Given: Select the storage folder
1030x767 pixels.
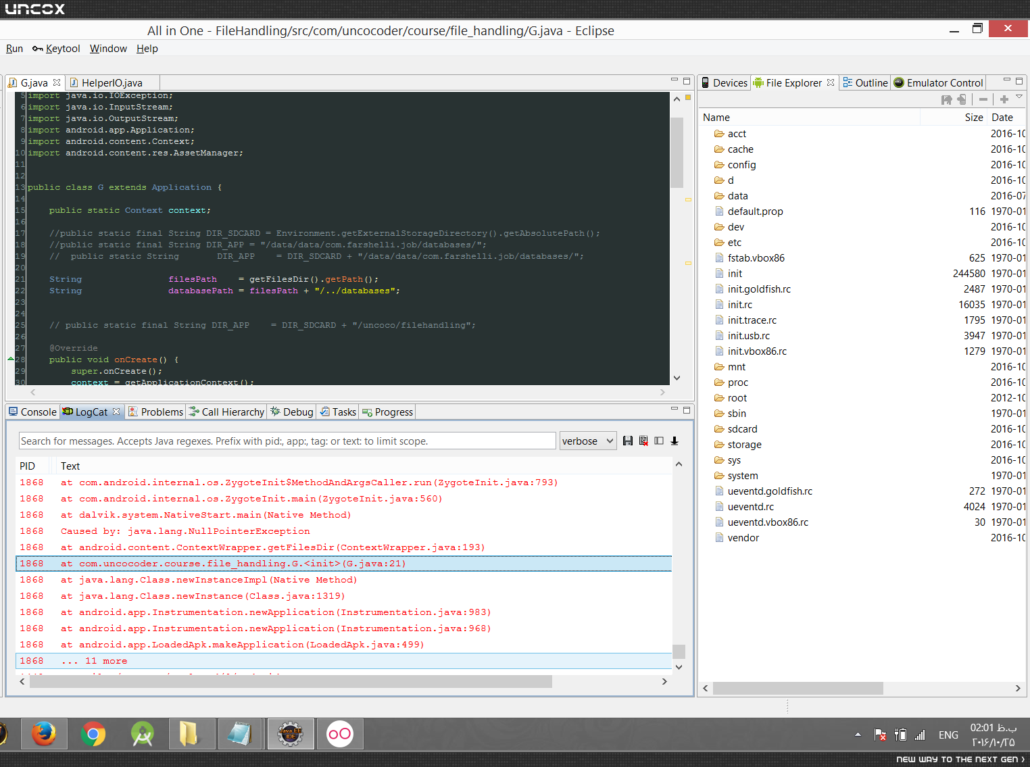Looking at the screenshot, I should 744,445.
